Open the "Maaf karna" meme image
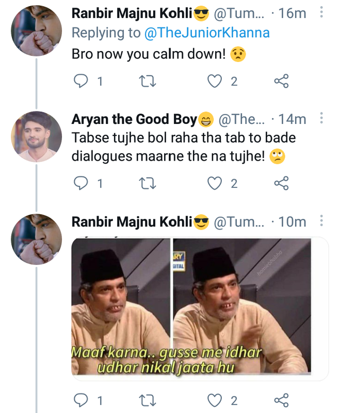The image size is (340, 413). point(199,308)
